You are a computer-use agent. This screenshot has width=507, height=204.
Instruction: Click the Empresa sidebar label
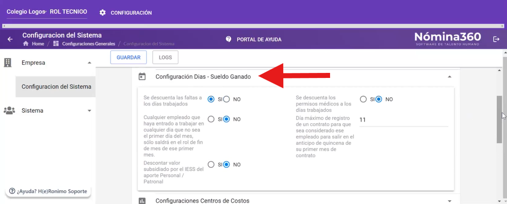[x=33, y=63]
